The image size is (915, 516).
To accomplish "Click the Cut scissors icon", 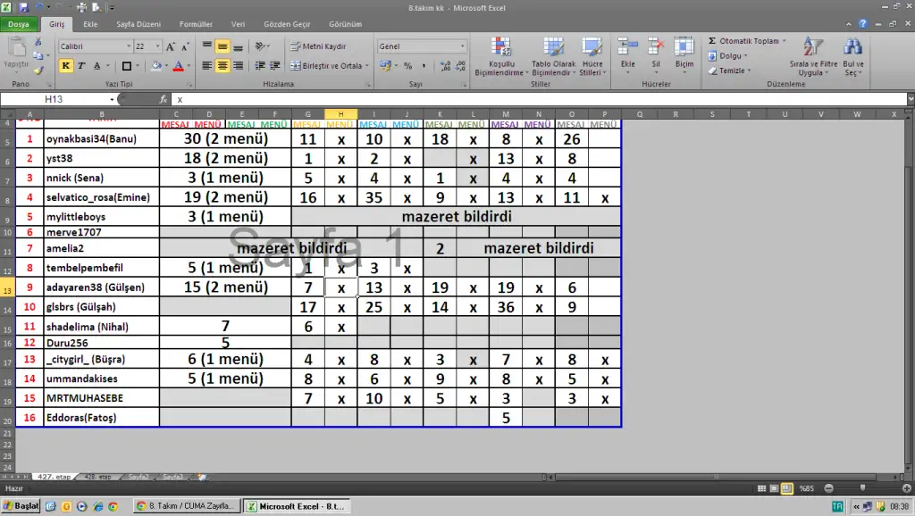I will 38,43.
